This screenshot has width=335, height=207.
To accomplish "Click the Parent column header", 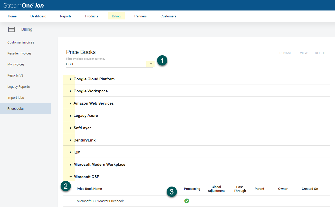I will point(259,189).
